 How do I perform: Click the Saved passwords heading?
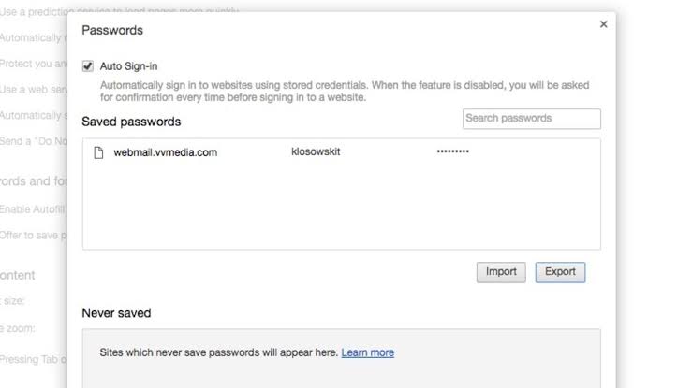point(131,122)
